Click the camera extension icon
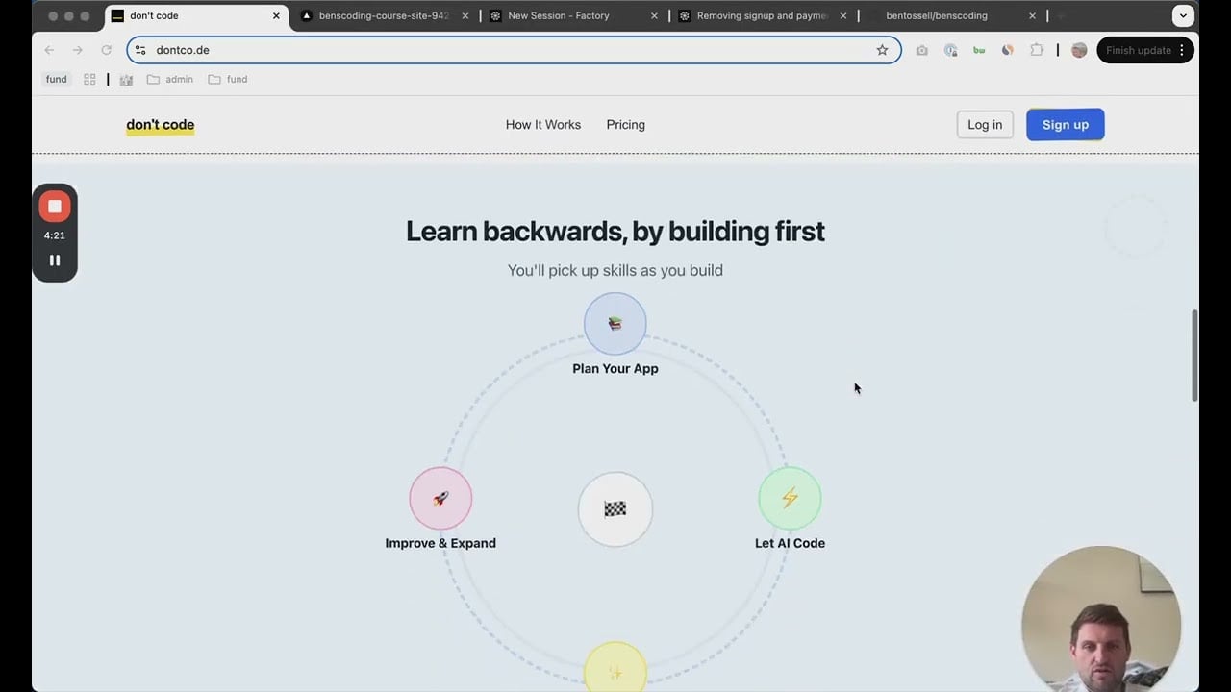 pyautogui.click(x=922, y=50)
